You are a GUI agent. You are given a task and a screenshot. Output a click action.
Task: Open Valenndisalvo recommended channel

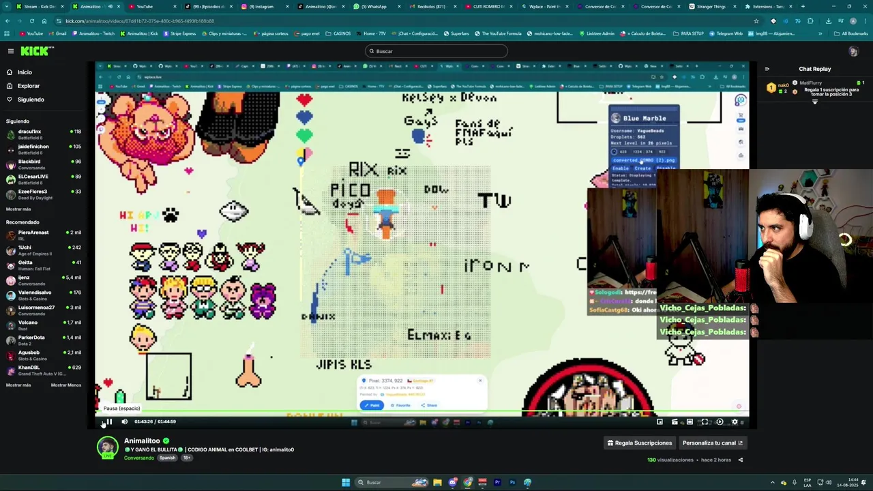pos(44,295)
